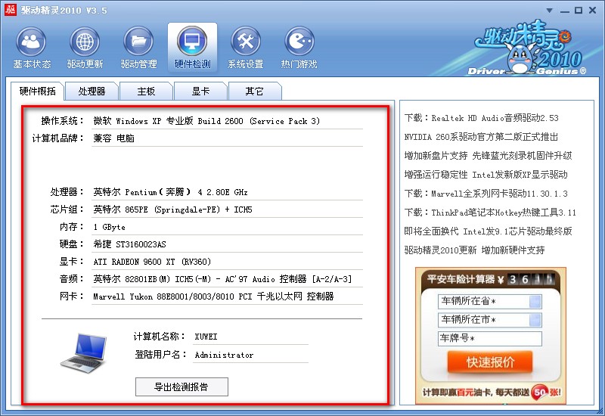
Task: Select the 音频 AC'97 Audio 控制器 value
Action: [222, 279]
